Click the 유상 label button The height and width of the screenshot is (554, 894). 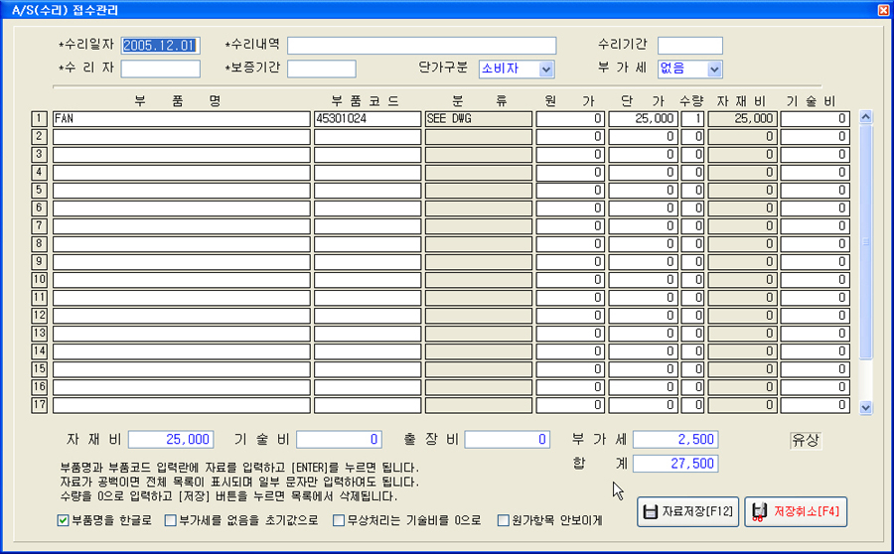(806, 440)
